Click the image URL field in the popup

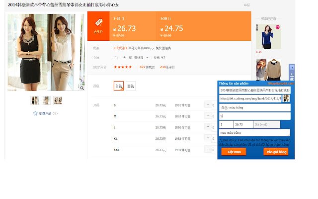(250, 99)
